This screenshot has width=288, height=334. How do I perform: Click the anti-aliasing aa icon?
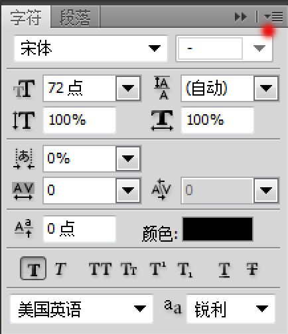pyautogui.click(x=173, y=307)
